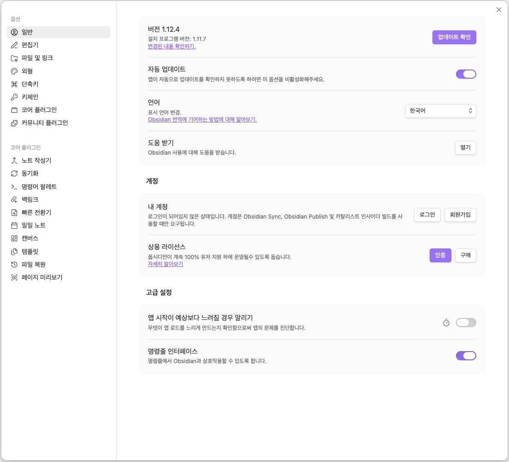Click the 일반 user-circle icon
This screenshot has width=509, height=462.
pyautogui.click(x=14, y=32)
